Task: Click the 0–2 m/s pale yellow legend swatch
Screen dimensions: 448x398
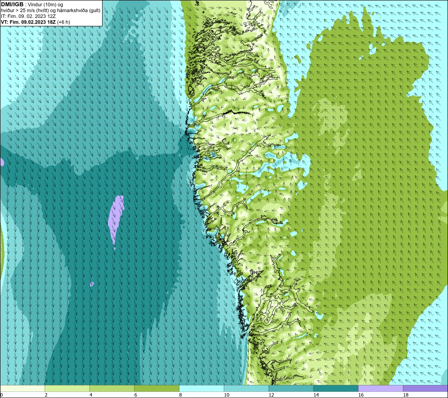Action: 22,388
